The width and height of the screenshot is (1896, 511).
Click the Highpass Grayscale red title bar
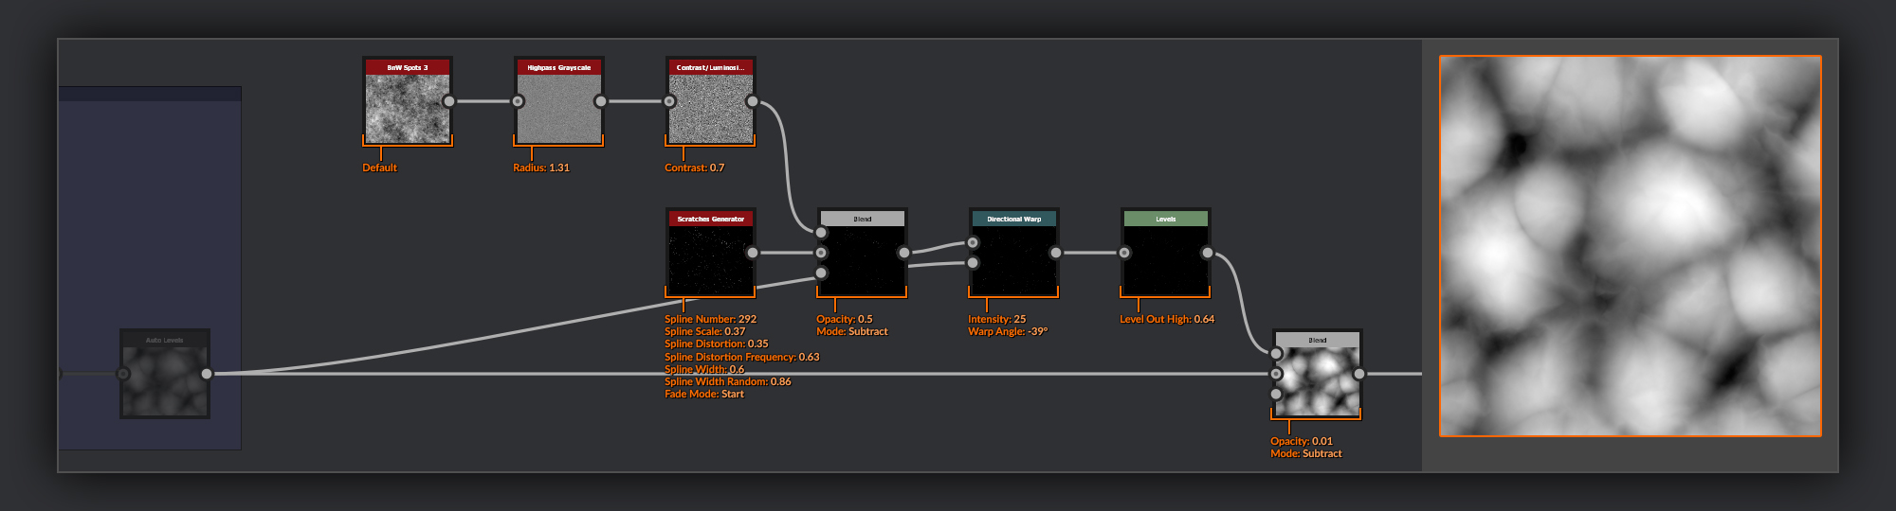pyautogui.click(x=559, y=67)
